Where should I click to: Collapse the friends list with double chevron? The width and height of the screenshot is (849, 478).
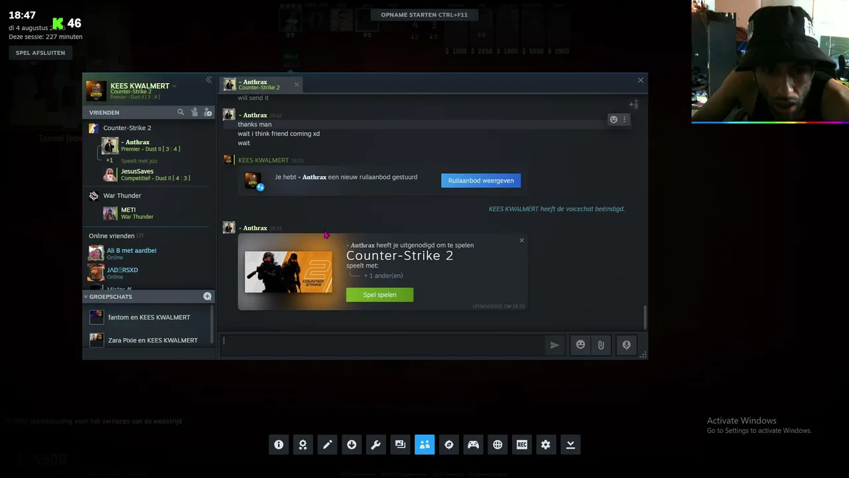[208, 80]
